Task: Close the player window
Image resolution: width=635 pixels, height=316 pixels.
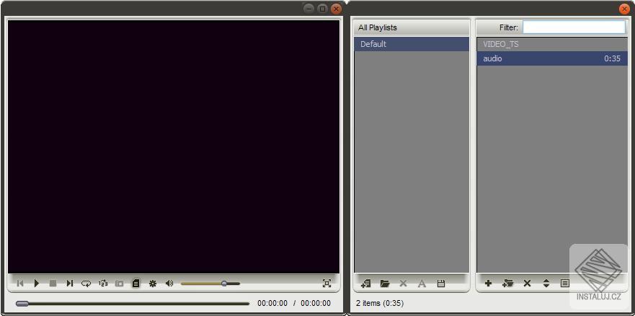Action: (x=336, y=9)
